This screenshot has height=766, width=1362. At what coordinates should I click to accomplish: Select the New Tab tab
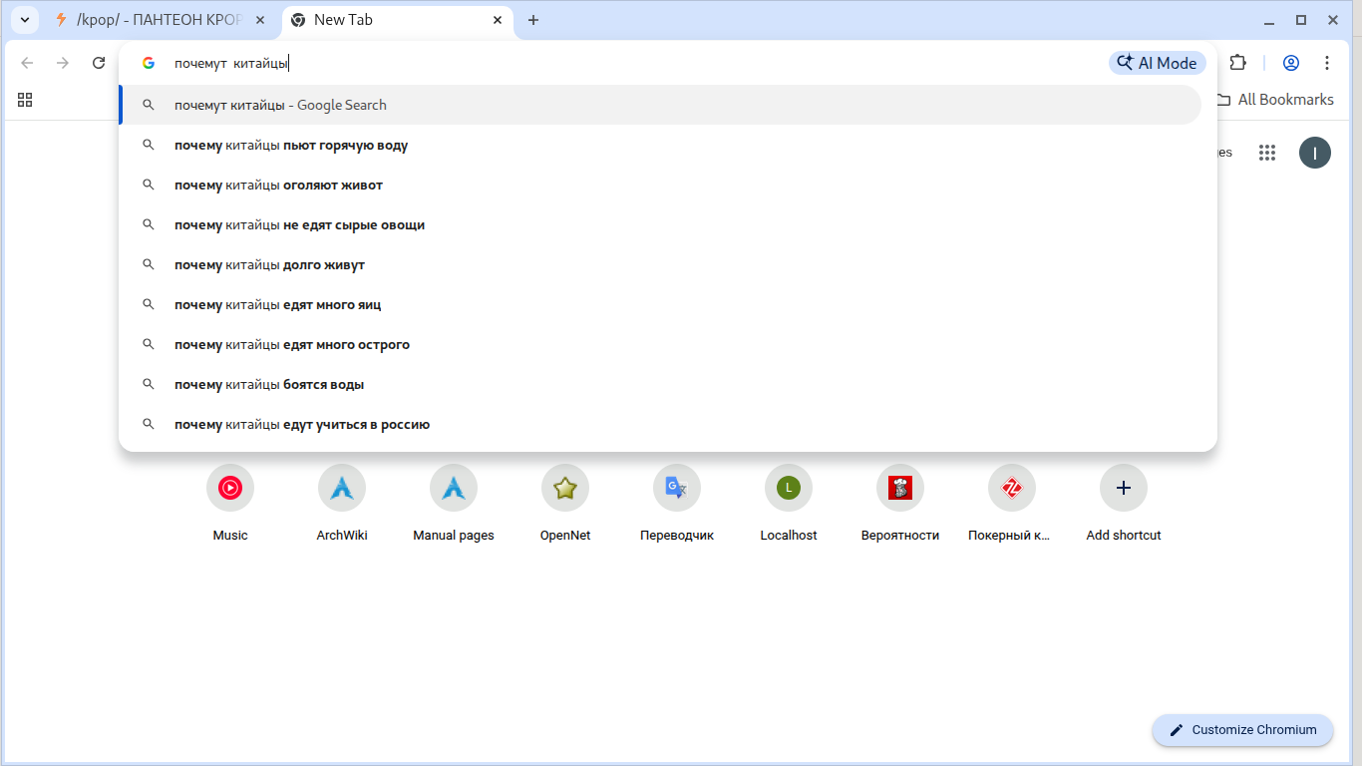[x=398, y=20]
